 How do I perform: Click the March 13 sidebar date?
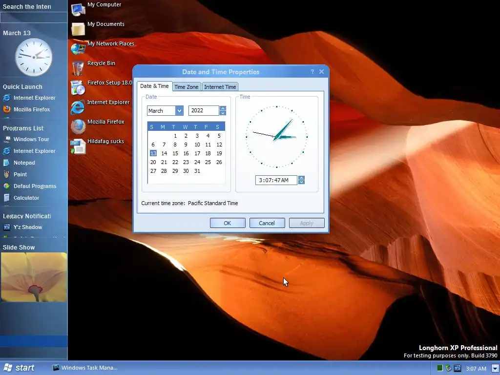[17, 33]
